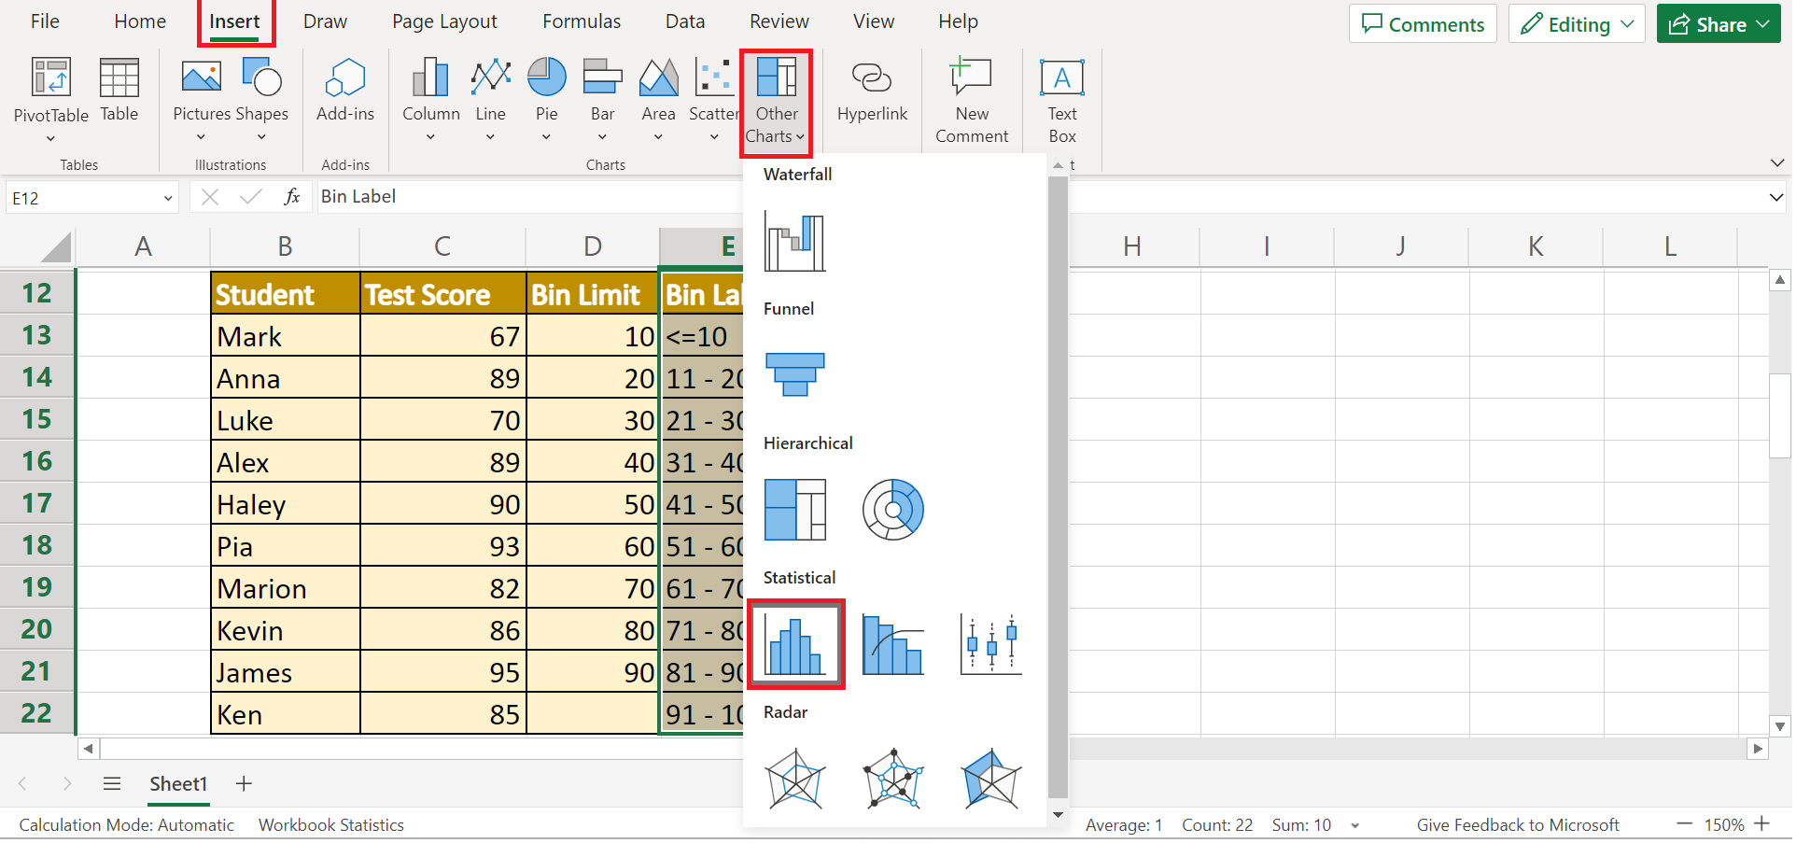Click the zoom in plus button
Viewport: 1796px width, 843px height.
1761,824
